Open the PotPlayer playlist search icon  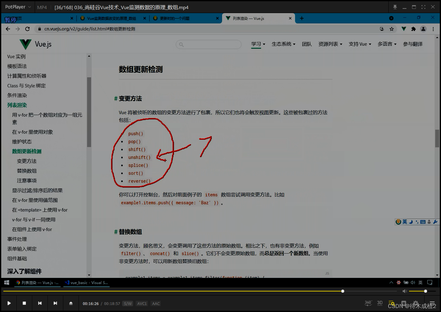pos(392,303)
